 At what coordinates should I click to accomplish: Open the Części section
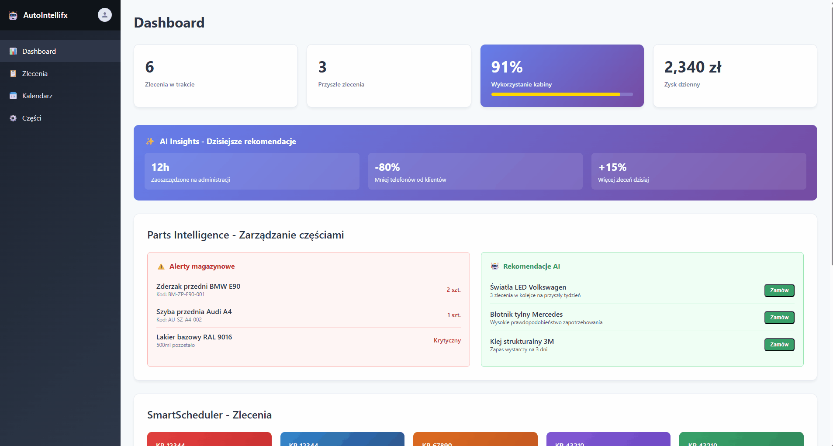tap(32, 118)
